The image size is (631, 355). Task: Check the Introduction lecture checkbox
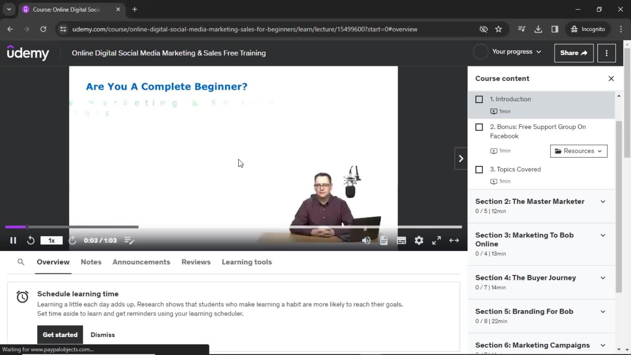pos(479,99)
